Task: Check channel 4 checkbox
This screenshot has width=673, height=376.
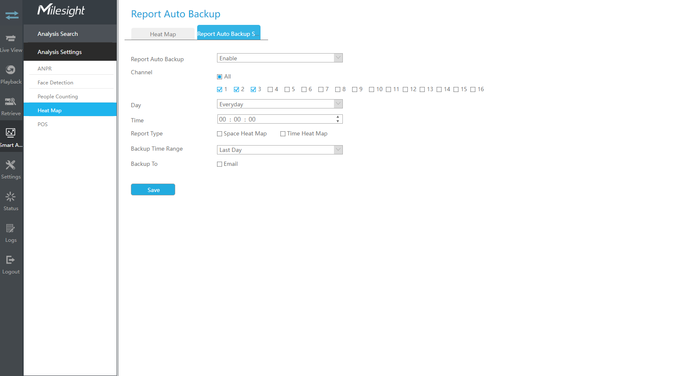Action: (x=270, y=89)
